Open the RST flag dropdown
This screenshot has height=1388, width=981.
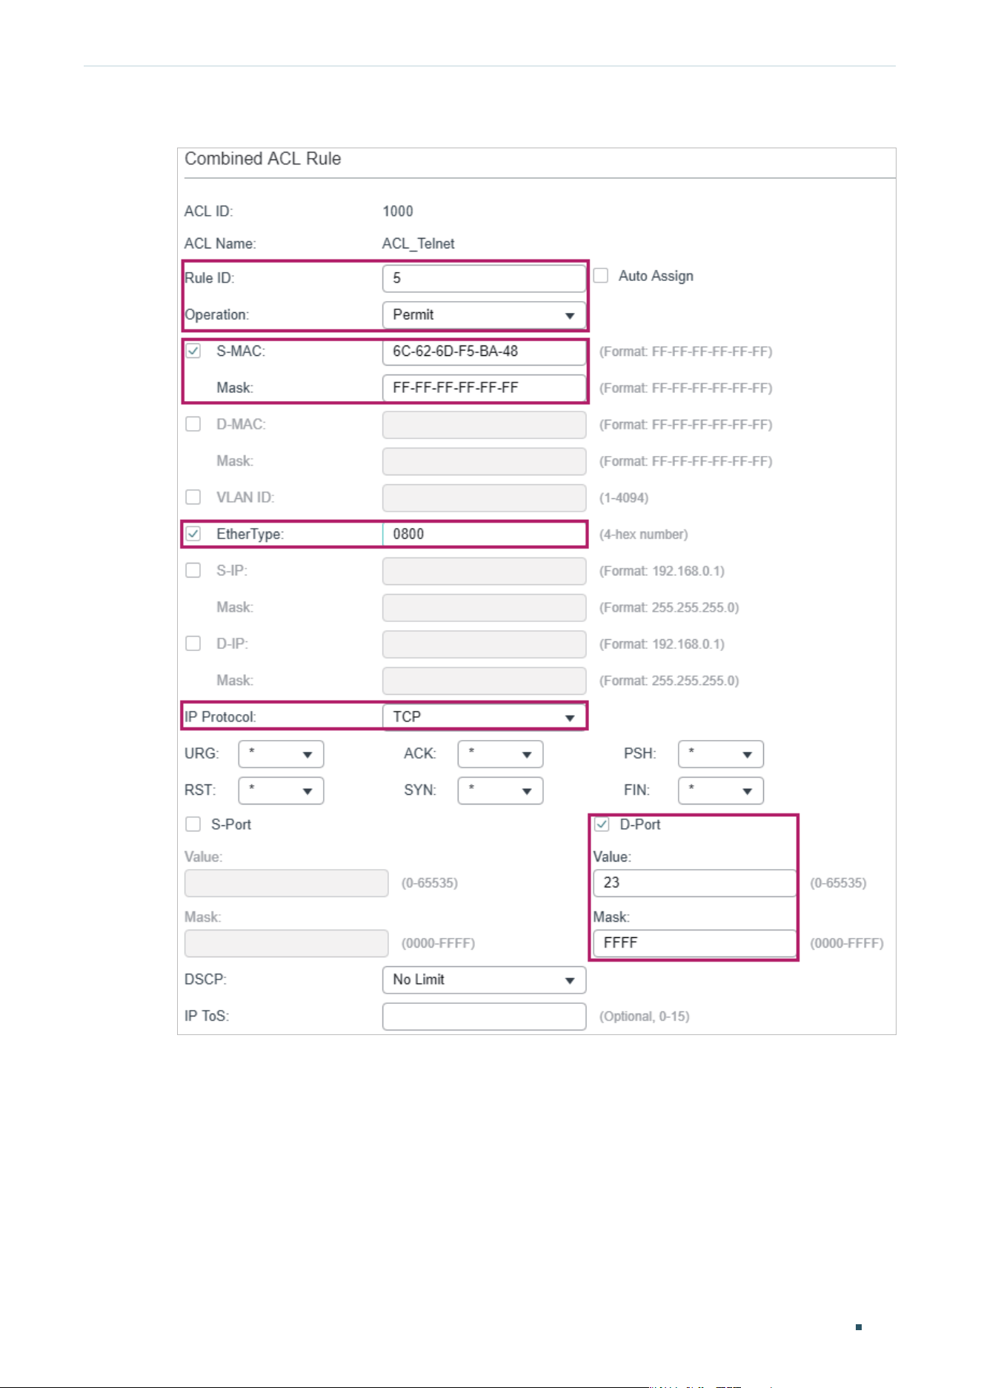[x=281, y=790]
